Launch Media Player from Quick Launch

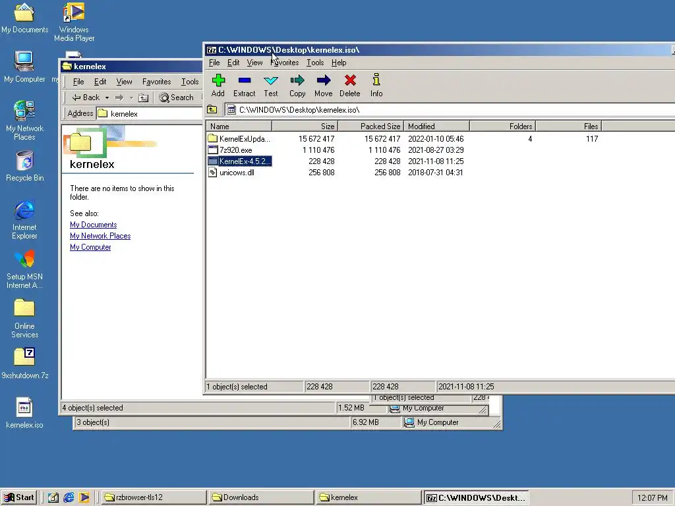[x=84, y=497]
